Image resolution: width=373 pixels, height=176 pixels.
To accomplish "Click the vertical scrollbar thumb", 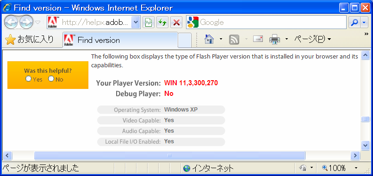I will [365, 119].
